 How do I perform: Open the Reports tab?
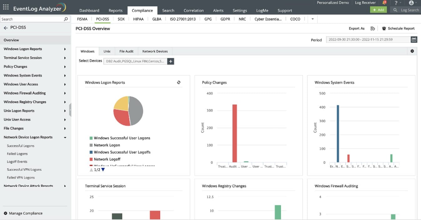(115, 10)
